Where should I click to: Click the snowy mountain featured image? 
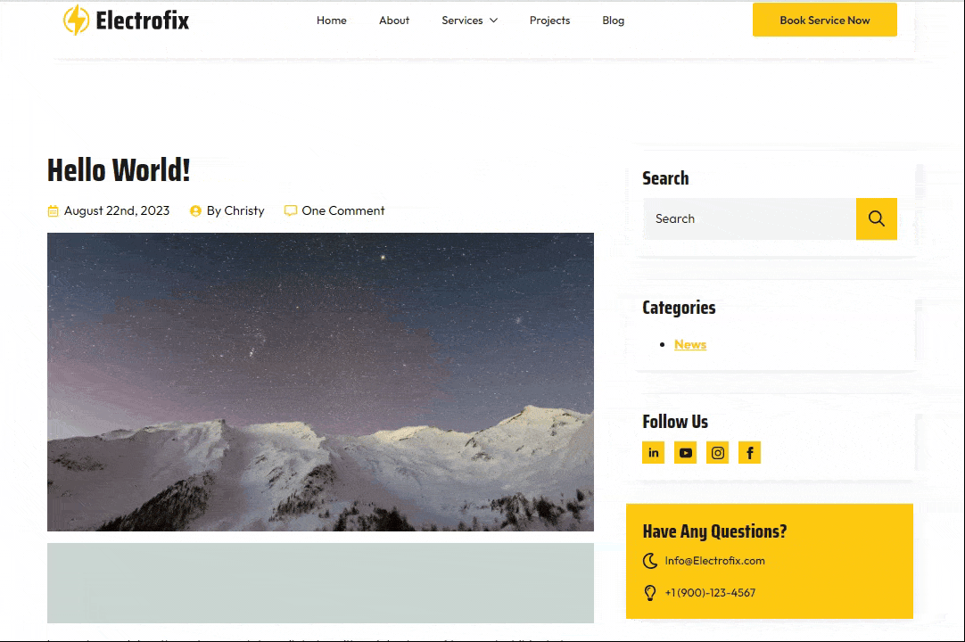coord(320,382)
